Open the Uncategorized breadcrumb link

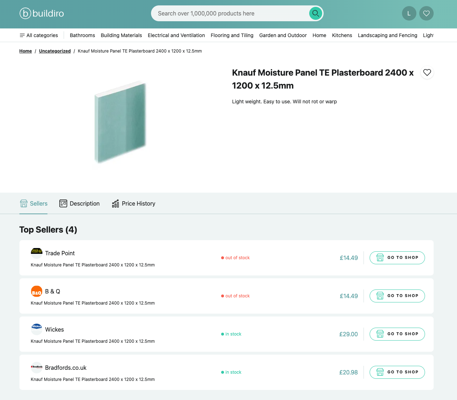point(55,51)
